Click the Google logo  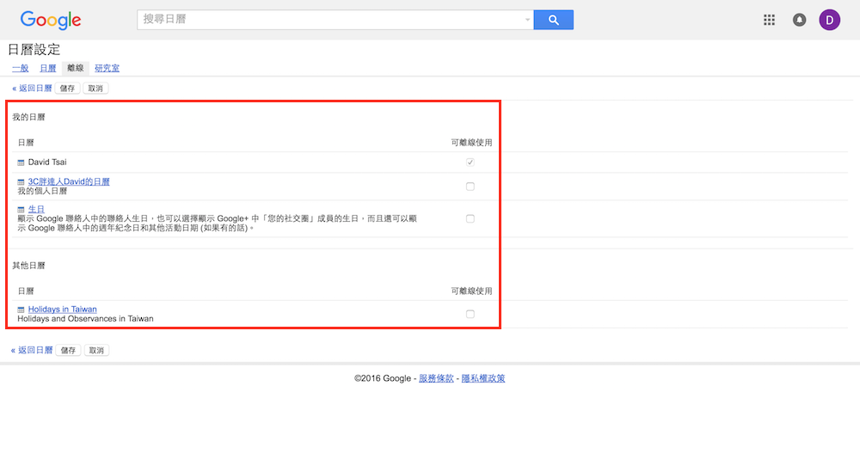click(x=51, y=21)
